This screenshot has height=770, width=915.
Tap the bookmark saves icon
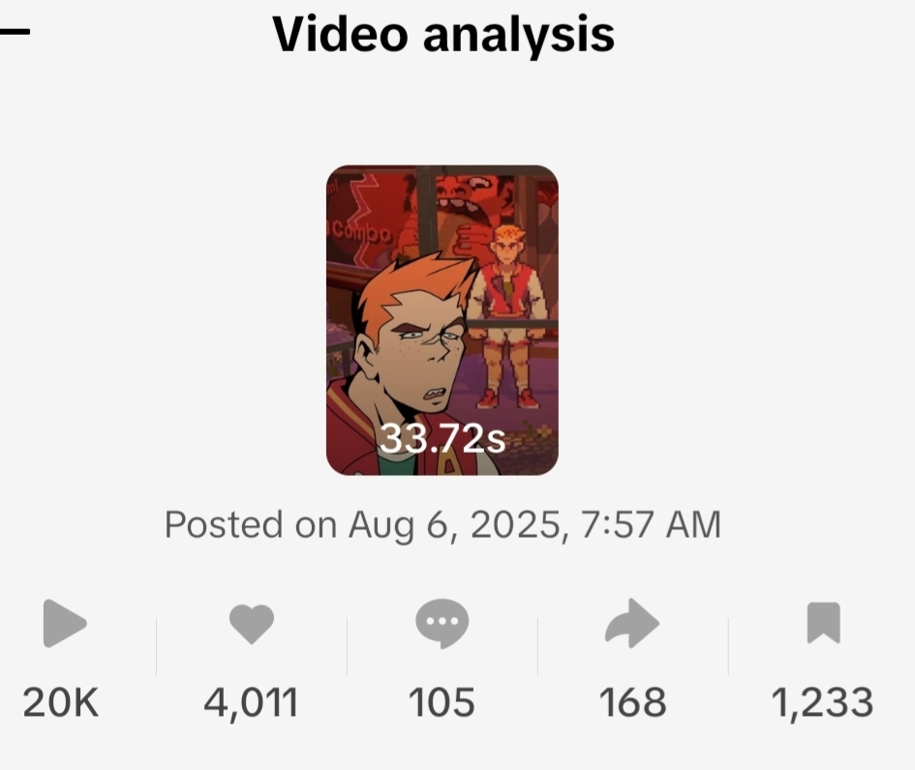[x=823, y=623]
